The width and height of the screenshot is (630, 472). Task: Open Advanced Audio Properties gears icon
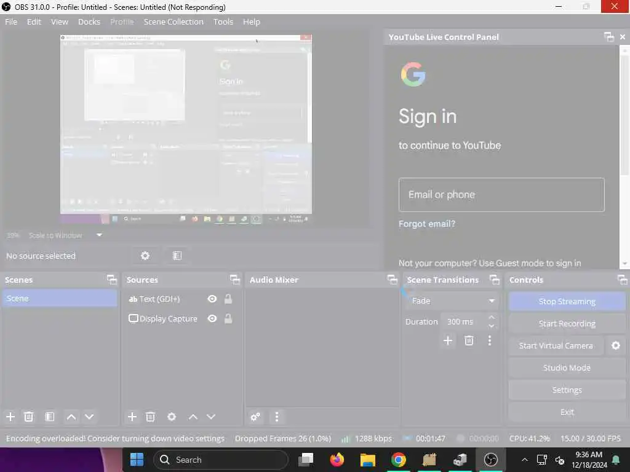[x=255, y=417]
